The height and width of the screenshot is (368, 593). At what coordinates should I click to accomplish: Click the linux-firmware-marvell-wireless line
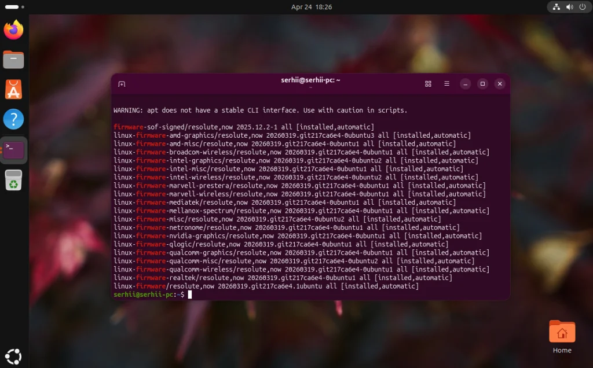click(x=299, y=194)
